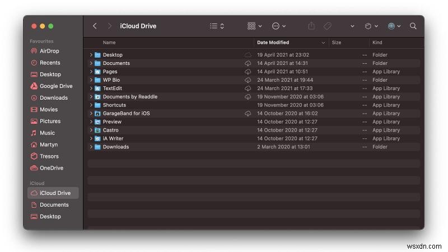Screen dimensions: 448x252
Task: Expand the Shortcuts folder row
Action: (x=91, y=105)
